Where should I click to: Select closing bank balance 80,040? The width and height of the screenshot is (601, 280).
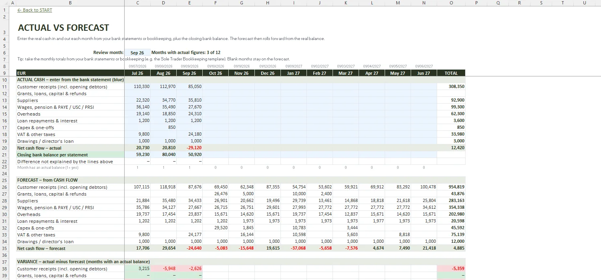(163, 155)
